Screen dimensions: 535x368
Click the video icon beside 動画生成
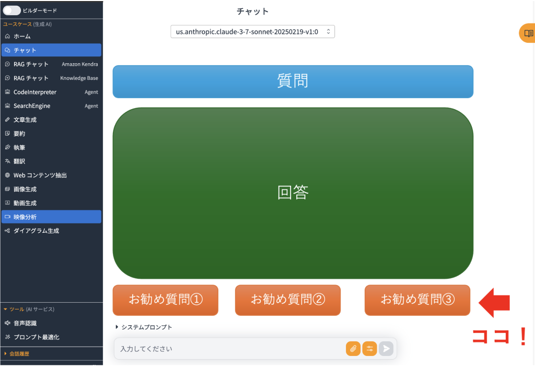coord(7,203)
